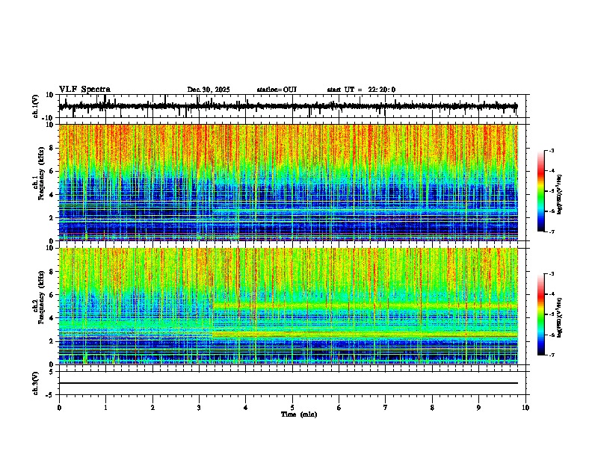Click the ch.1 'Frequency (kHz)' axis label
Screen dimensions: 592x457
[x=41, y=173]
